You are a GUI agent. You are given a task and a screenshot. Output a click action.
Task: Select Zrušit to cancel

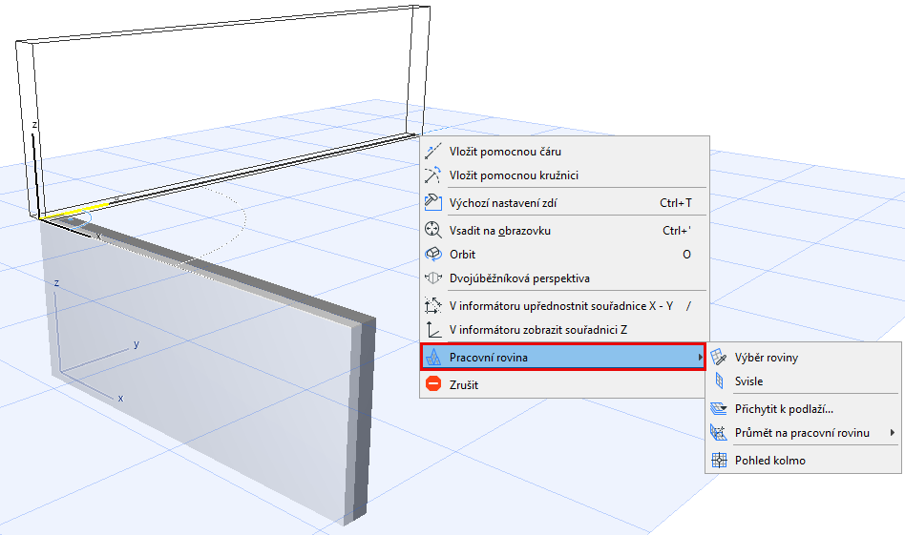[564, 384]
